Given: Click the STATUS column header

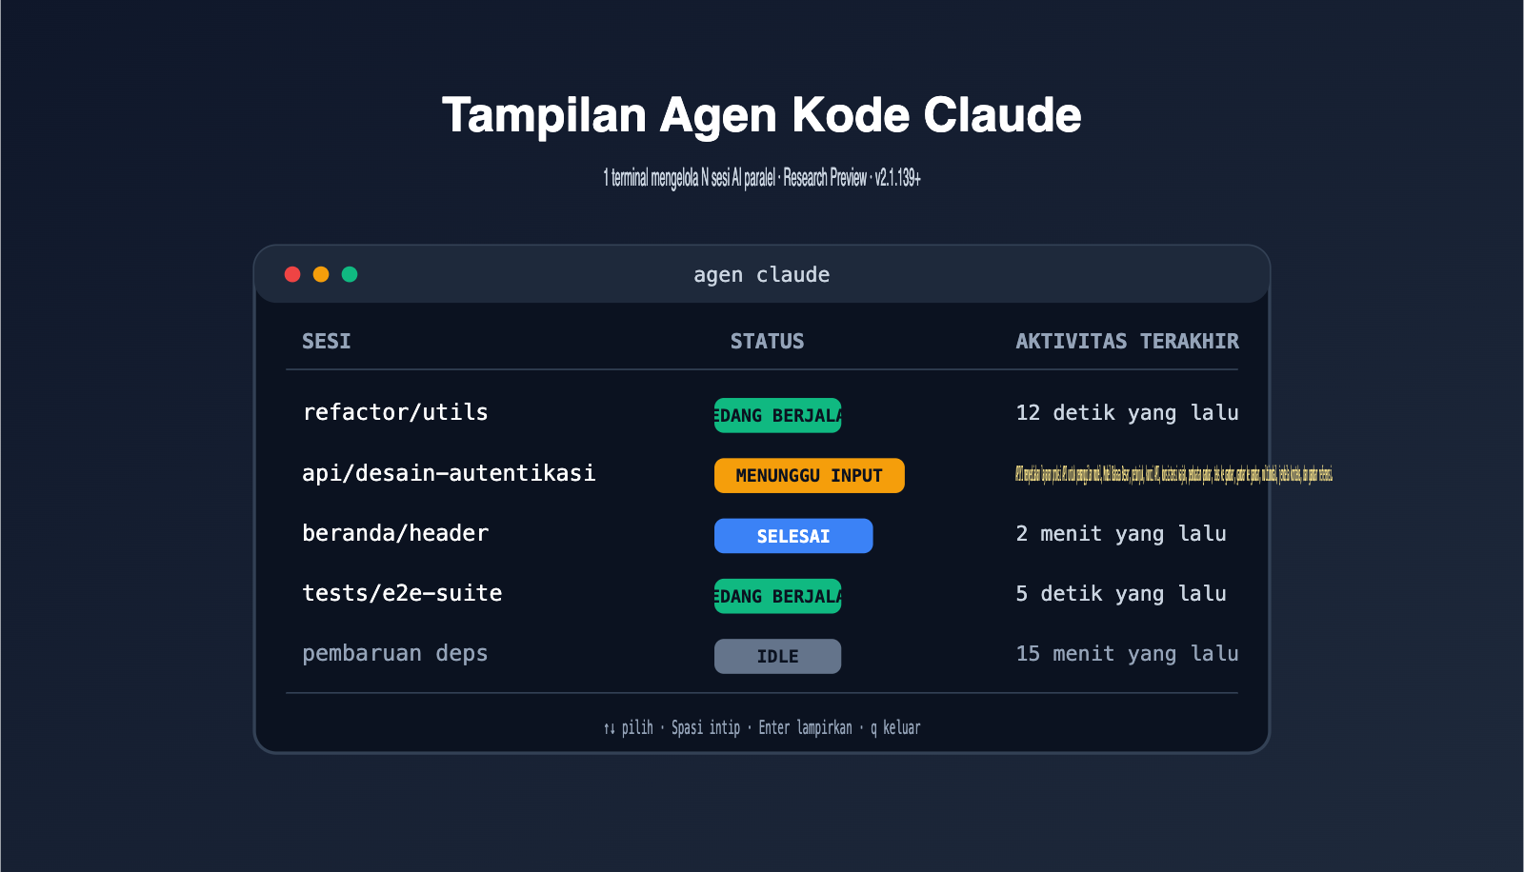Looking at the screenshot, I should tap(767, 341).
